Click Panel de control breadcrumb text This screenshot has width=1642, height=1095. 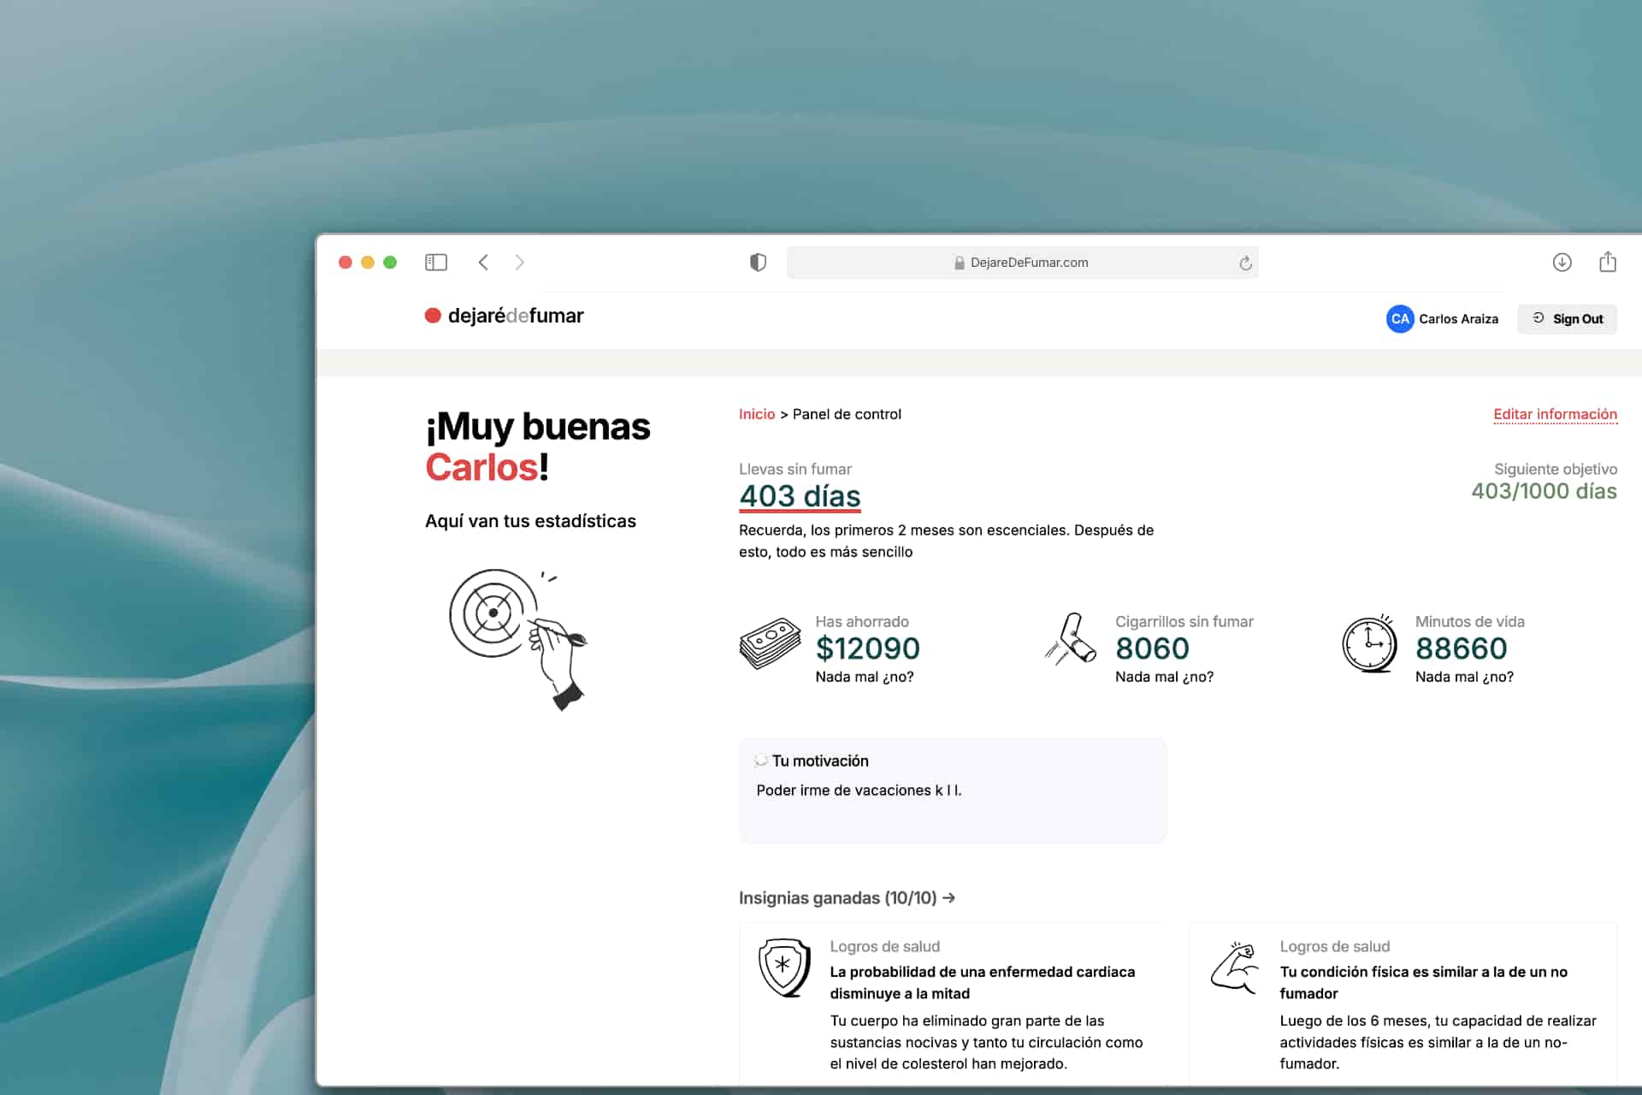coord(847,414)
